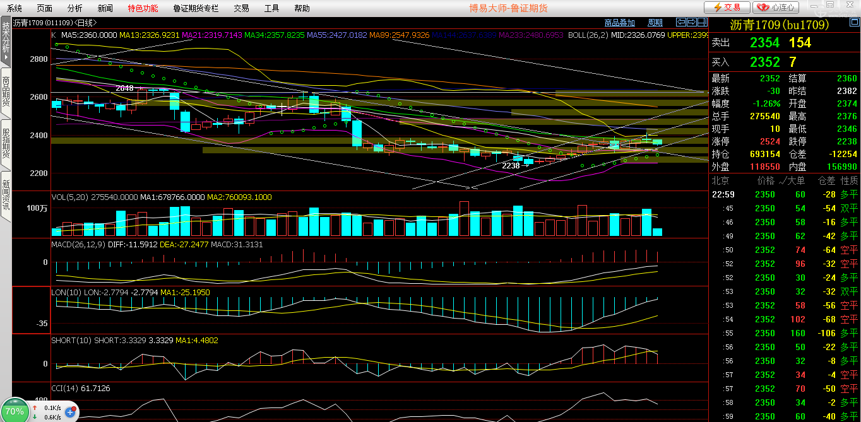Open the 工具 menu

[x=271, y=8]
